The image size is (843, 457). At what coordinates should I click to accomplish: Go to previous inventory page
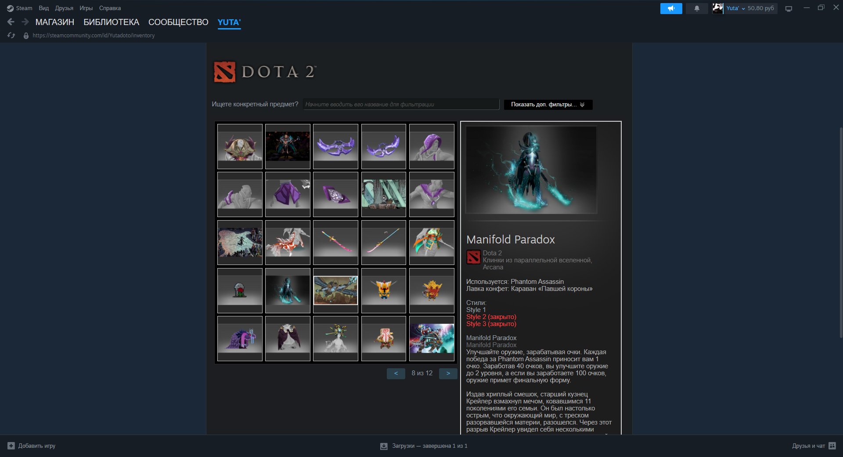(396, 373)
